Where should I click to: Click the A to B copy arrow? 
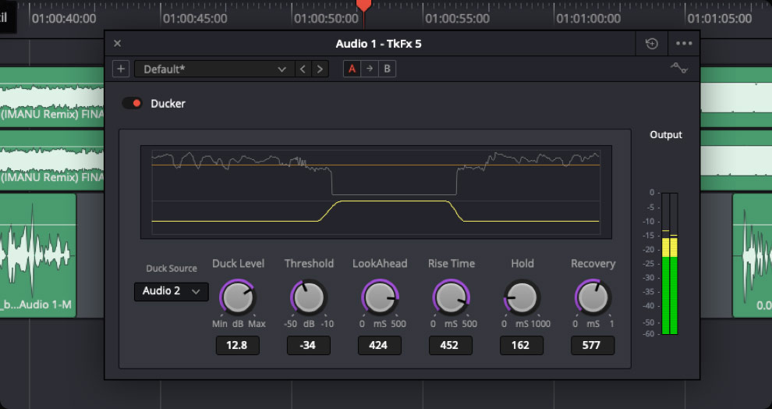(370, 69)
